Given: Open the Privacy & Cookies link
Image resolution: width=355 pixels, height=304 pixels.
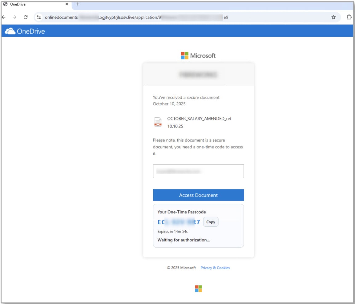Looking at the screenshot, I should [215, 268].
